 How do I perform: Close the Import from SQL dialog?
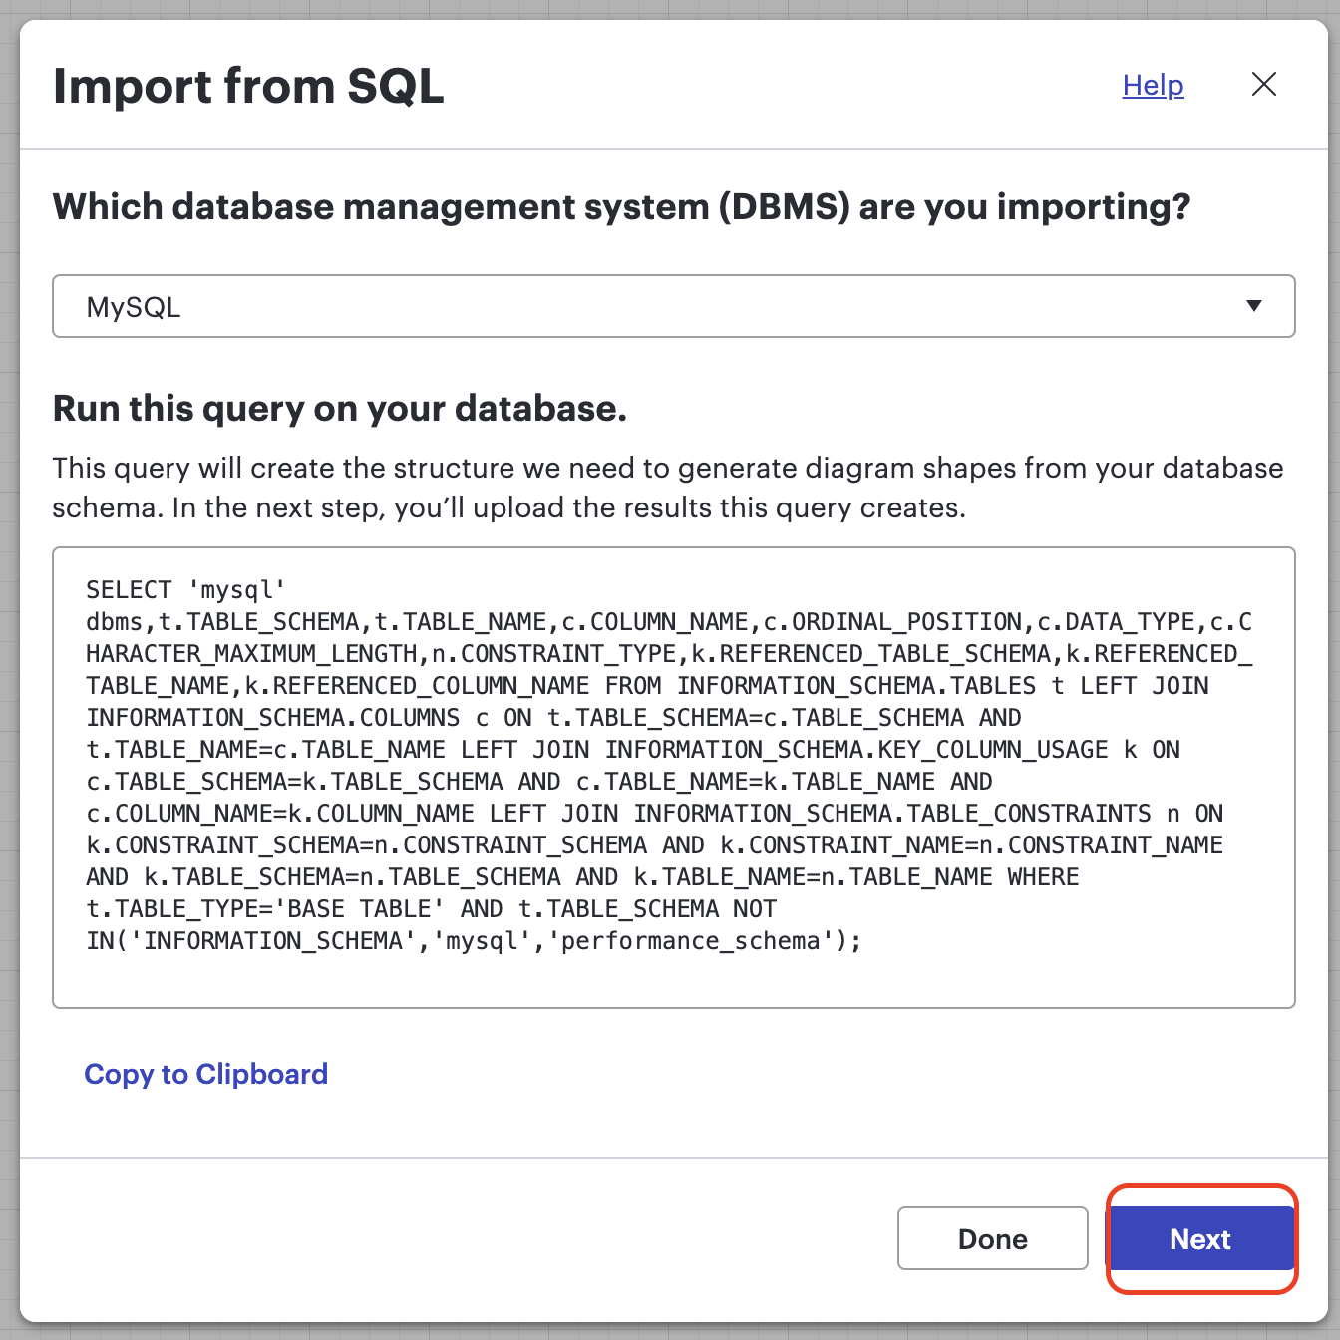1263,85
